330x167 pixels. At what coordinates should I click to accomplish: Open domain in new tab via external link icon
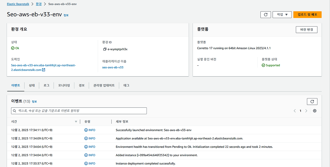pyautogui.click(x=44, y=70)
